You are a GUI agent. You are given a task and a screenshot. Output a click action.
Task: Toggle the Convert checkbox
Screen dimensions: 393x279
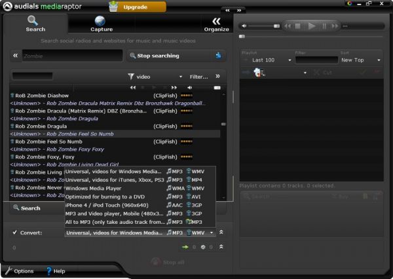click(15, 232)
